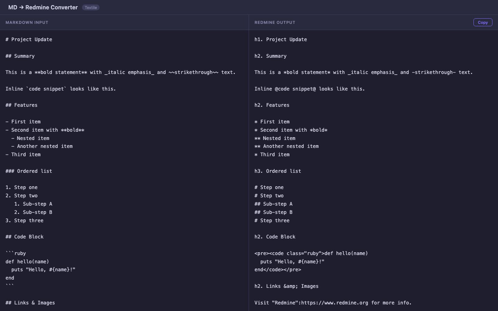Click the "Inline @code snippet@" output line
The image size is (498, 311).
pos(310,89)
